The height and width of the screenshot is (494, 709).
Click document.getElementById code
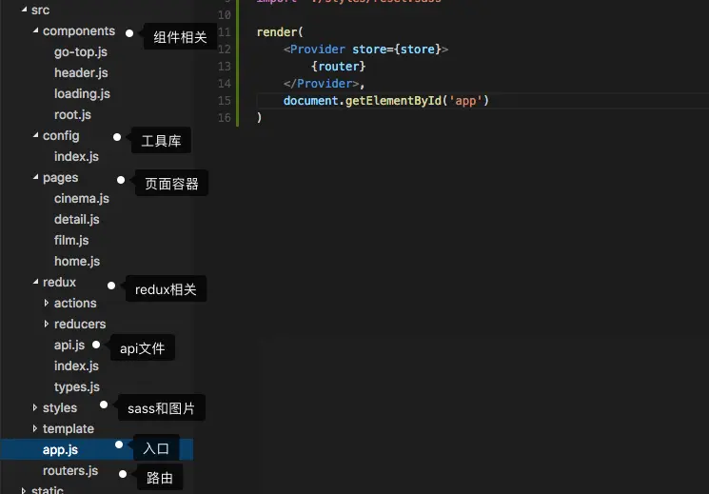point(363,101)
